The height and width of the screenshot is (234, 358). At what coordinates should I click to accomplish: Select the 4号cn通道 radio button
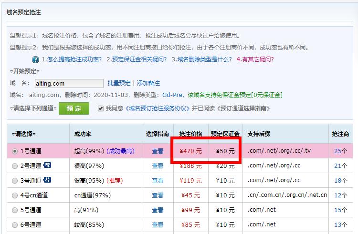pyautogui.click(x=15, y=195)
